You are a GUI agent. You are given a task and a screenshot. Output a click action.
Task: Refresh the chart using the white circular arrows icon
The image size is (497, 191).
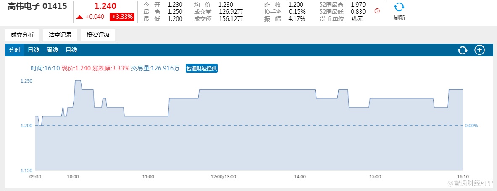[x=462, y=50]
